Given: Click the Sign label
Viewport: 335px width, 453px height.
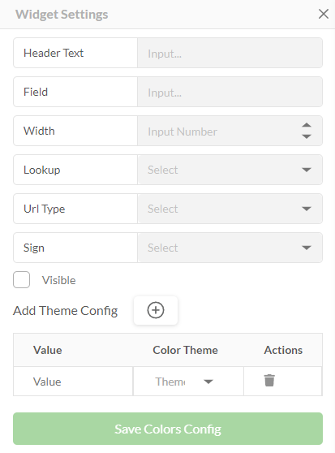Looking at the screenshot, I should click(x=34, y=248).
